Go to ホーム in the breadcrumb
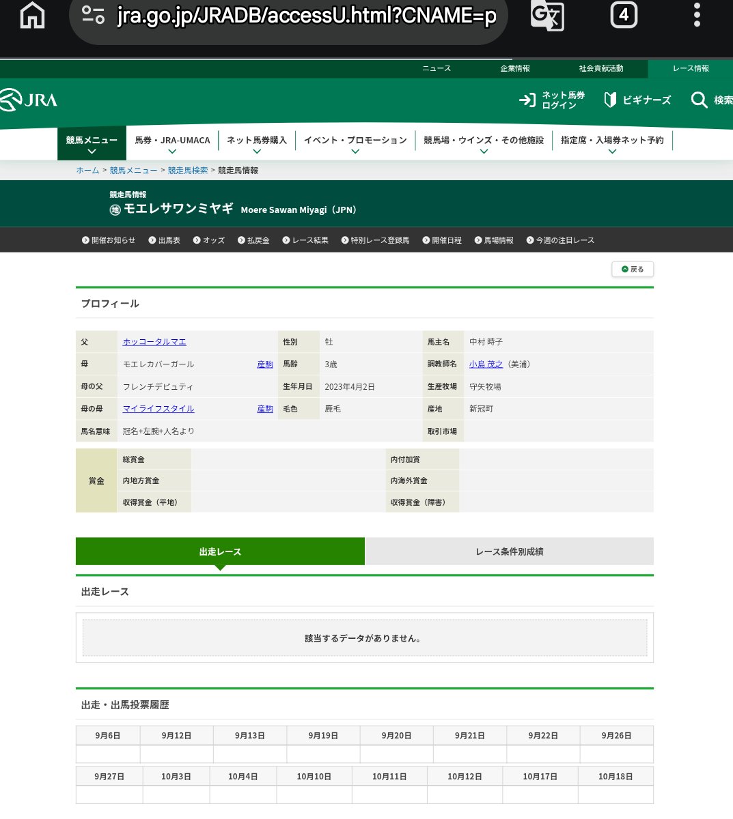733x819 pixels. point(87,171)
